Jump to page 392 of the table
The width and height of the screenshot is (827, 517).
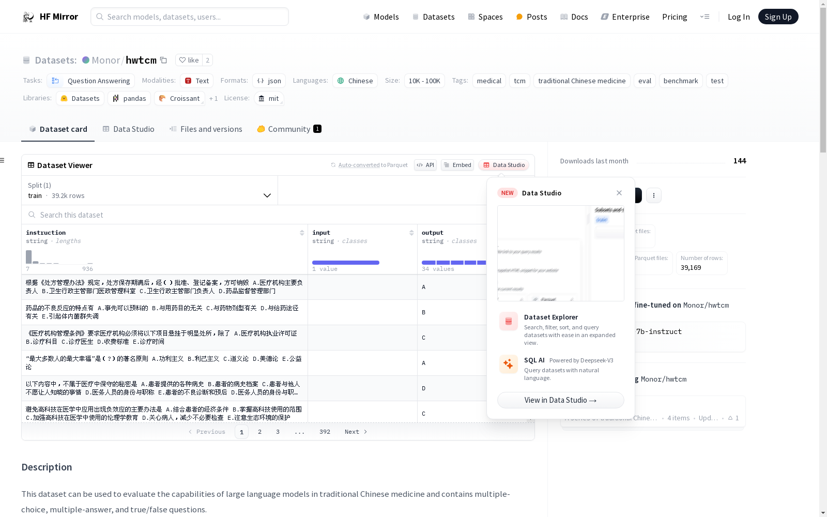(x=325, y=432)
